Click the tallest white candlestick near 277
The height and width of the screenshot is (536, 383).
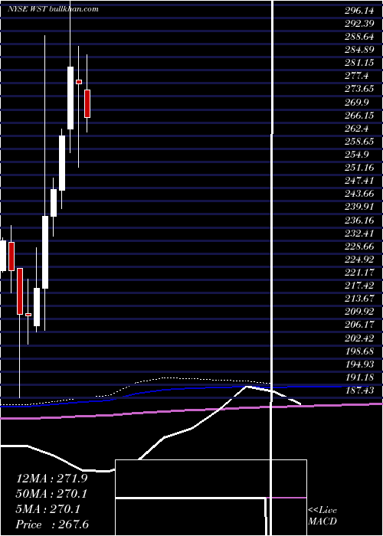[70, 98]
